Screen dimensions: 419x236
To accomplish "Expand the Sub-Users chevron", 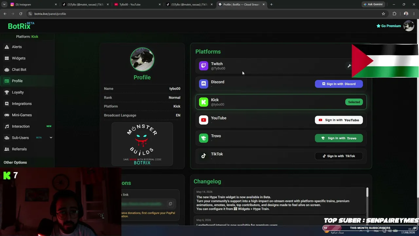I will point(51,138).
